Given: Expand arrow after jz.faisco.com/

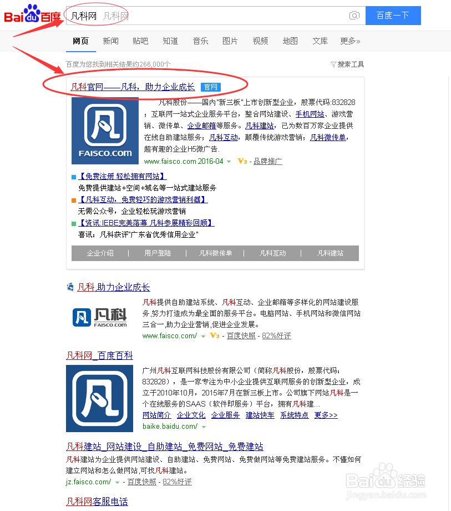Looking at the screenshot, I should 118,482.
